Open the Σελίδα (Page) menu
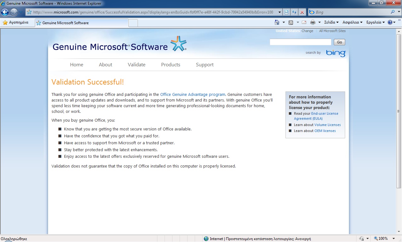Screen dimensions: 402x242 pos(331,22)
